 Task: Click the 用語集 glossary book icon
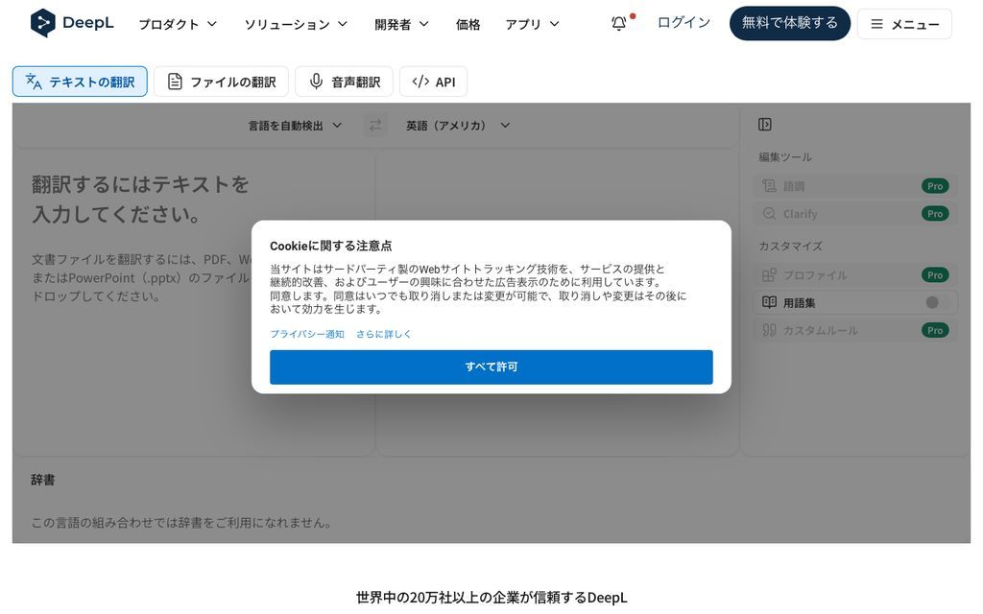pos(769,302)
